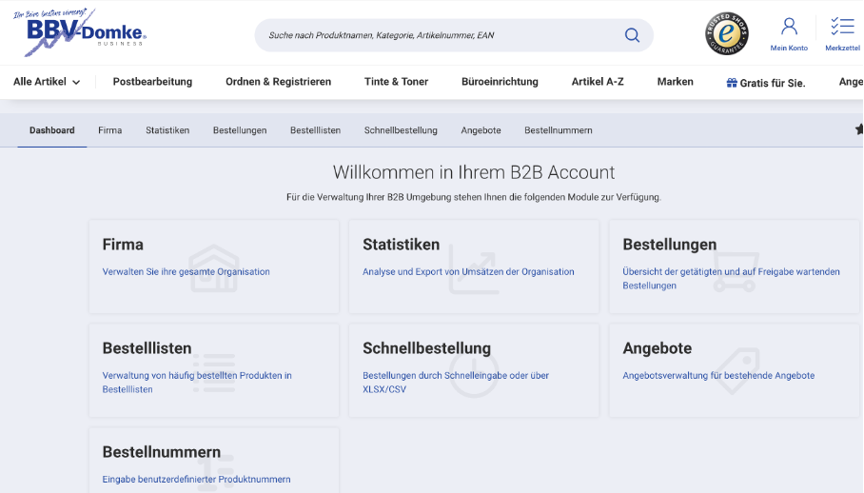Click Eingabe benutzerdefinierter Produktnummern link
Image resolution: width=864 pixels, height=493 pixels.
pyautogui.click(x=196, y=480)
